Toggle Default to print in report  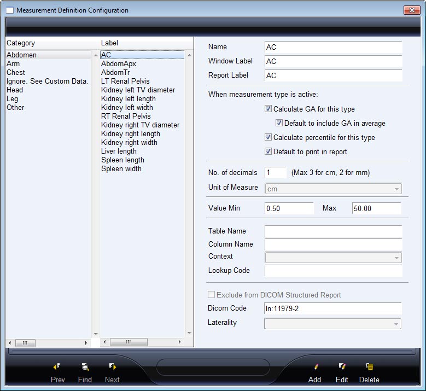pos(268,151)
